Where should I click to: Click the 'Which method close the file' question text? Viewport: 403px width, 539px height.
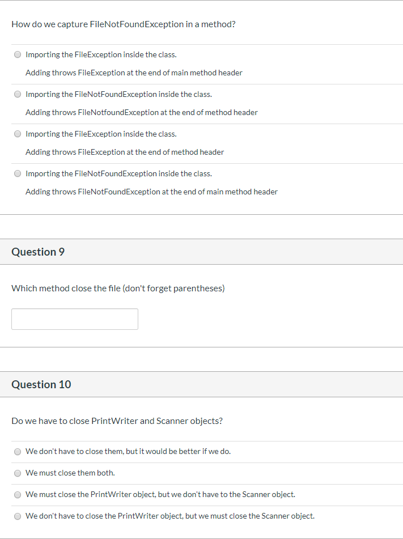point(118,288)
